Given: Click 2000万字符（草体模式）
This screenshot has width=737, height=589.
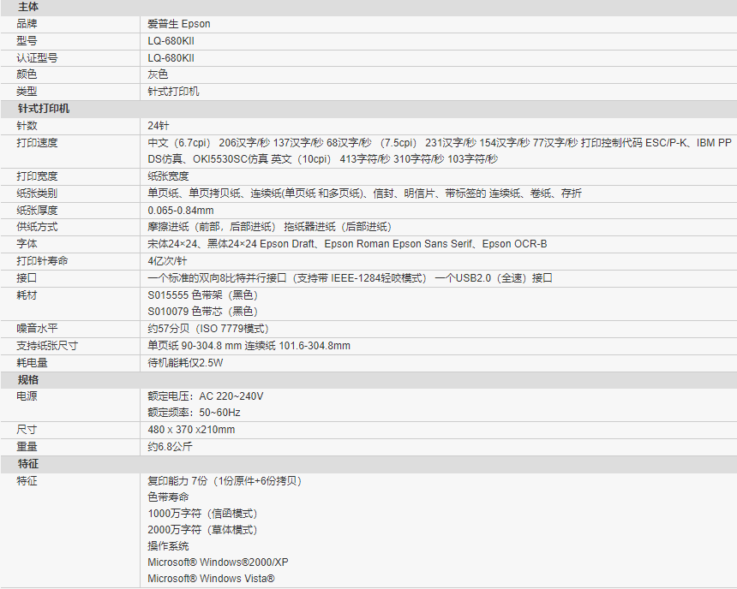Looking at the screenshot, I should (x=202, y=530).
